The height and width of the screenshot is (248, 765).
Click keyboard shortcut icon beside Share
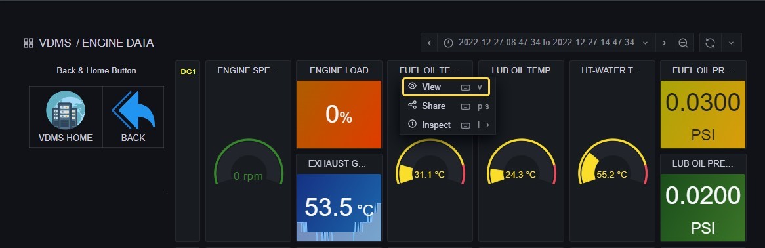[465, 106]
